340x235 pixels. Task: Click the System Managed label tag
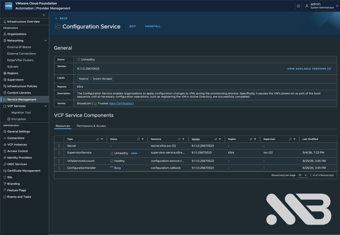(x=102, y=79)
